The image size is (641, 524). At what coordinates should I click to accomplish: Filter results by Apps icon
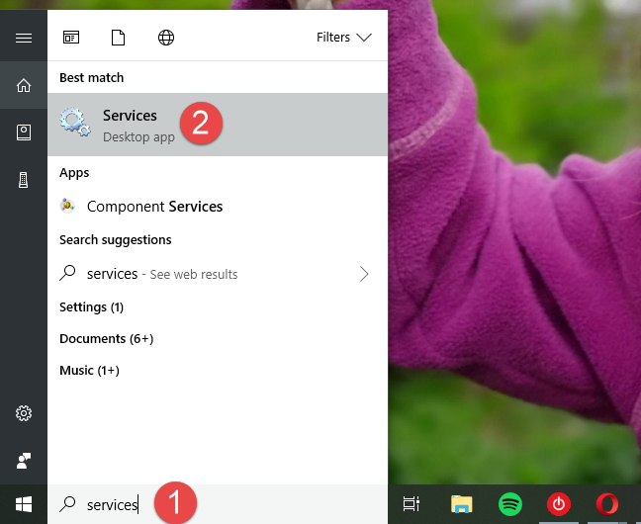[x=71, y=38]
